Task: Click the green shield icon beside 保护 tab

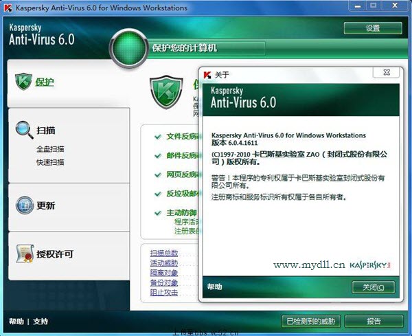Action: coord(23,82)
